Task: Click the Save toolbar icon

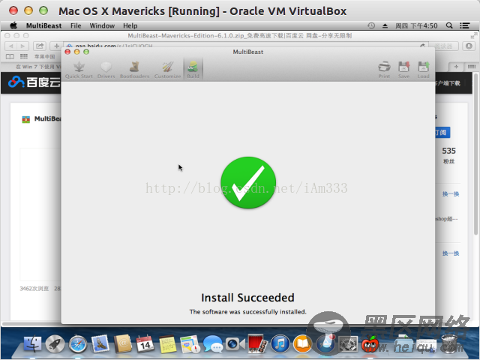Action: pyautogui.click(x=403, y=70)
